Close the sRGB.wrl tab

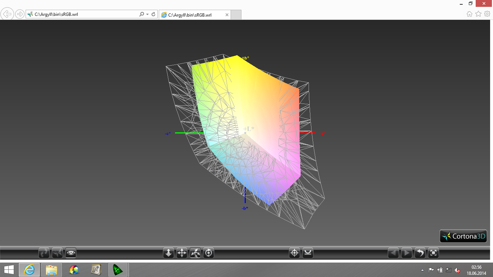pyautogui.click(x=227, y=15)
